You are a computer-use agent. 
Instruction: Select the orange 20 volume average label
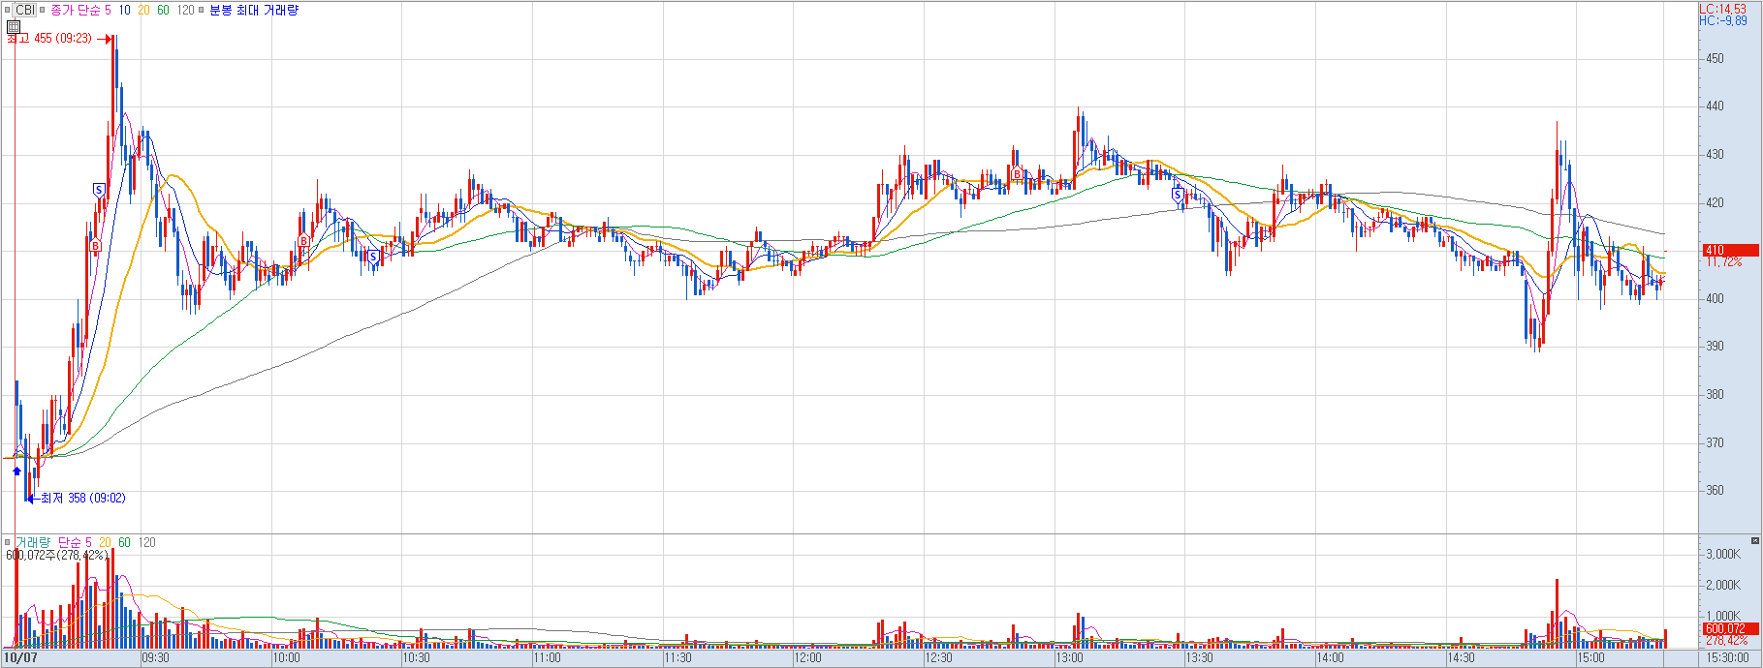106,542
